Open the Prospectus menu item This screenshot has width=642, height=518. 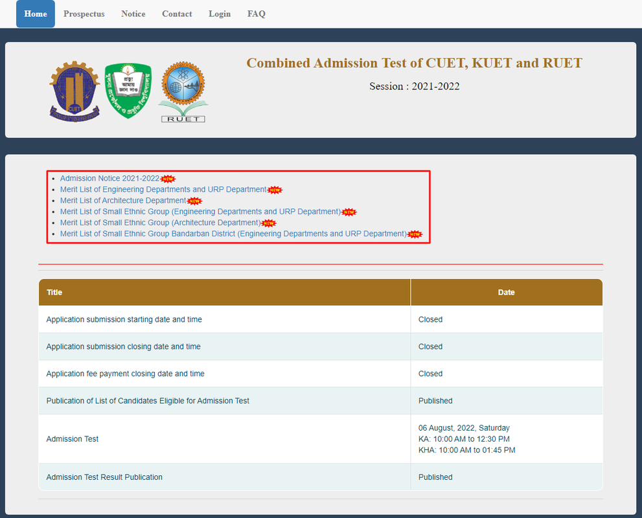point(84,14)
